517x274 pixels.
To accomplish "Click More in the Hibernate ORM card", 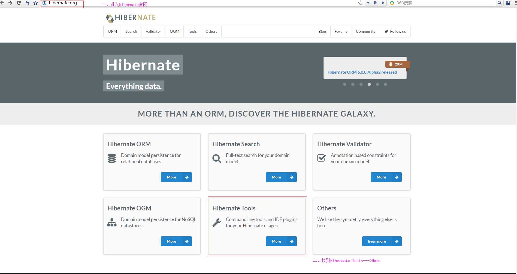I will click(176, 177).
